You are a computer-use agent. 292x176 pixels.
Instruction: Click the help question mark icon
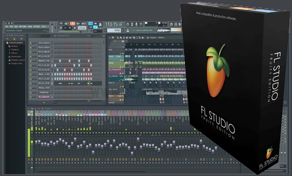click(141, 24)
